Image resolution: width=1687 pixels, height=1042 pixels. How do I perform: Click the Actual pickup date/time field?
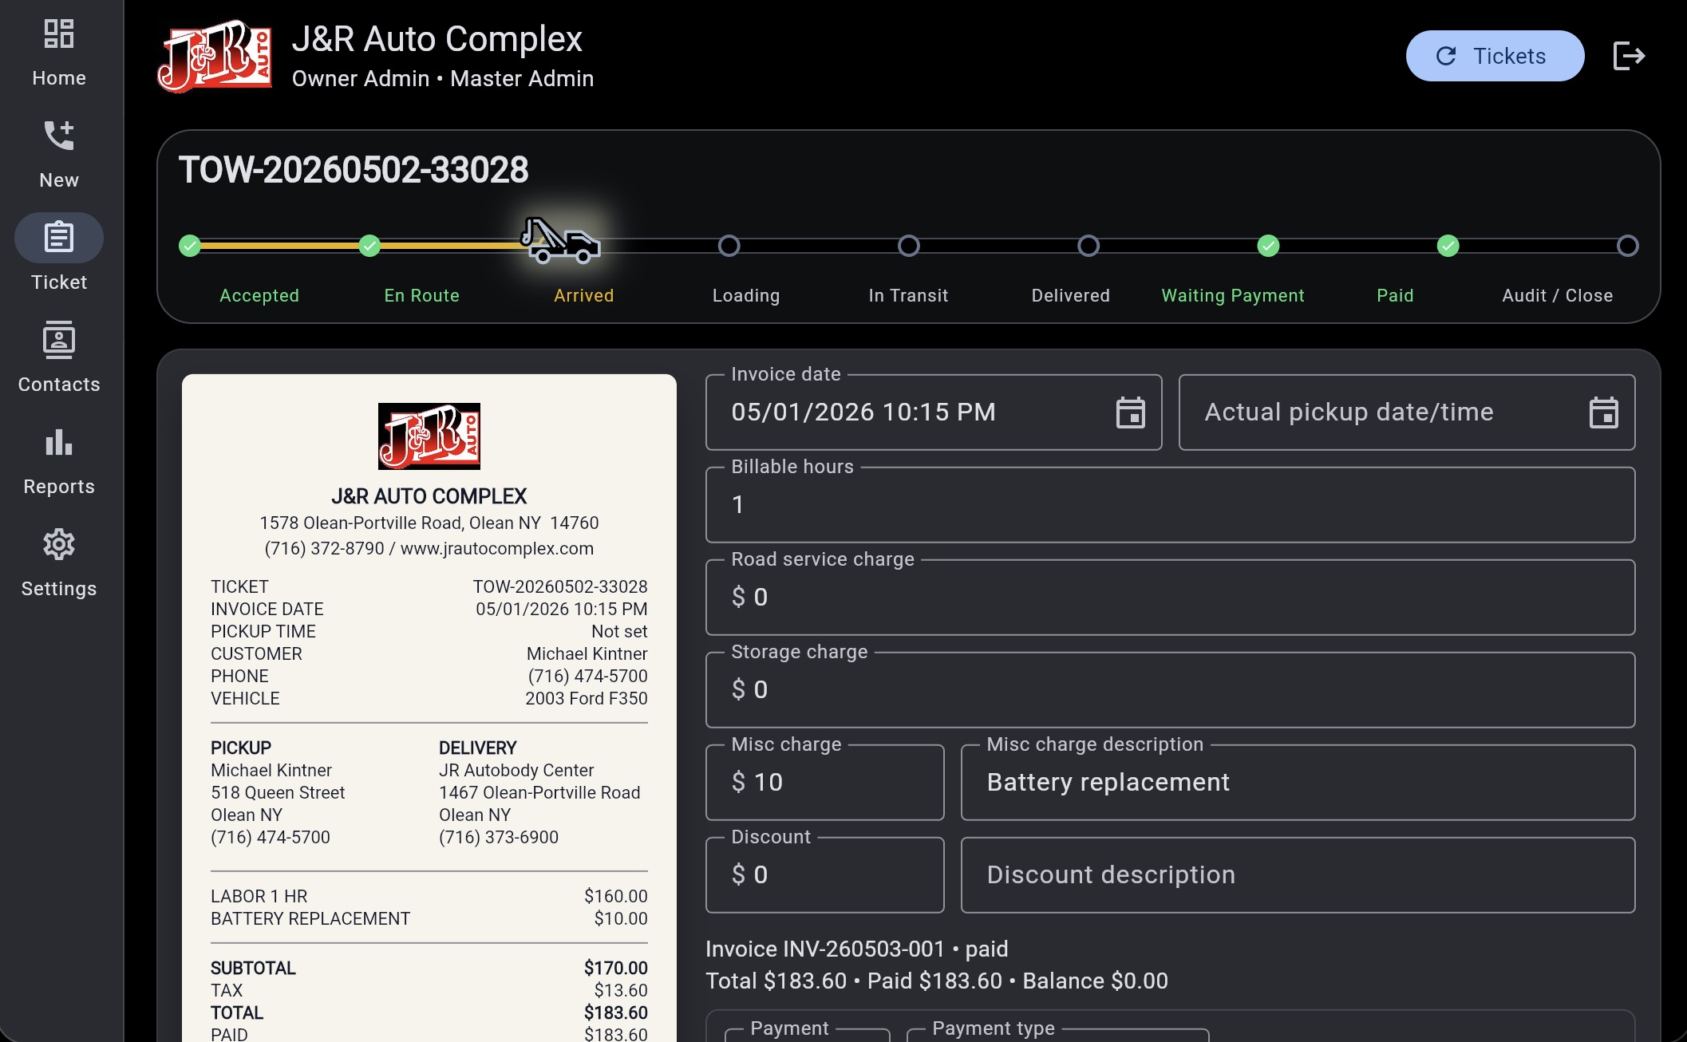click(1407, 412)
